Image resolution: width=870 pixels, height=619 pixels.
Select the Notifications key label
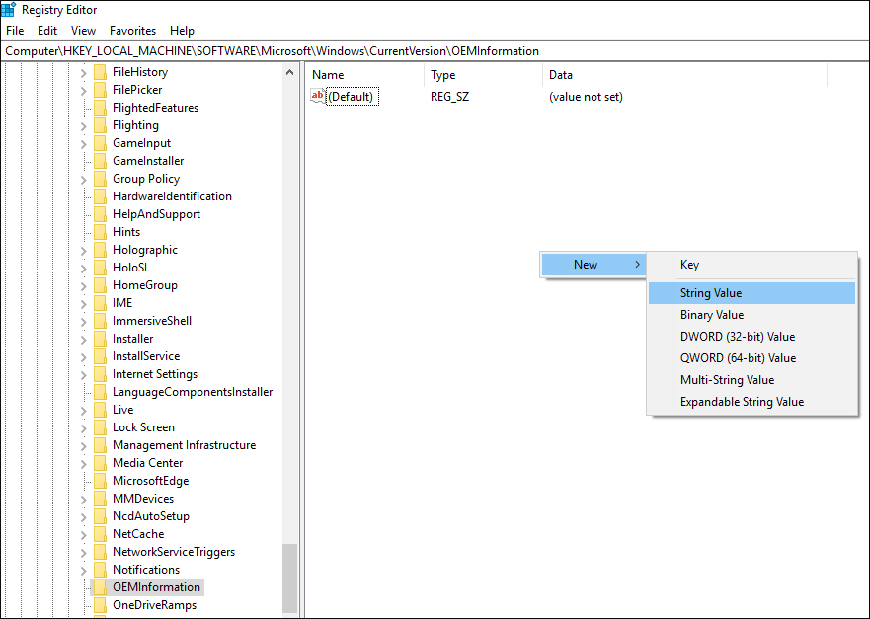click(x=146, y=569)
